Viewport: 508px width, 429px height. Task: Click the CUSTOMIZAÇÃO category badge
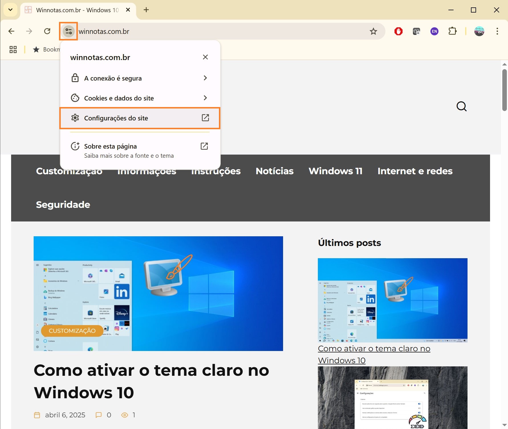tap(72, 331)
